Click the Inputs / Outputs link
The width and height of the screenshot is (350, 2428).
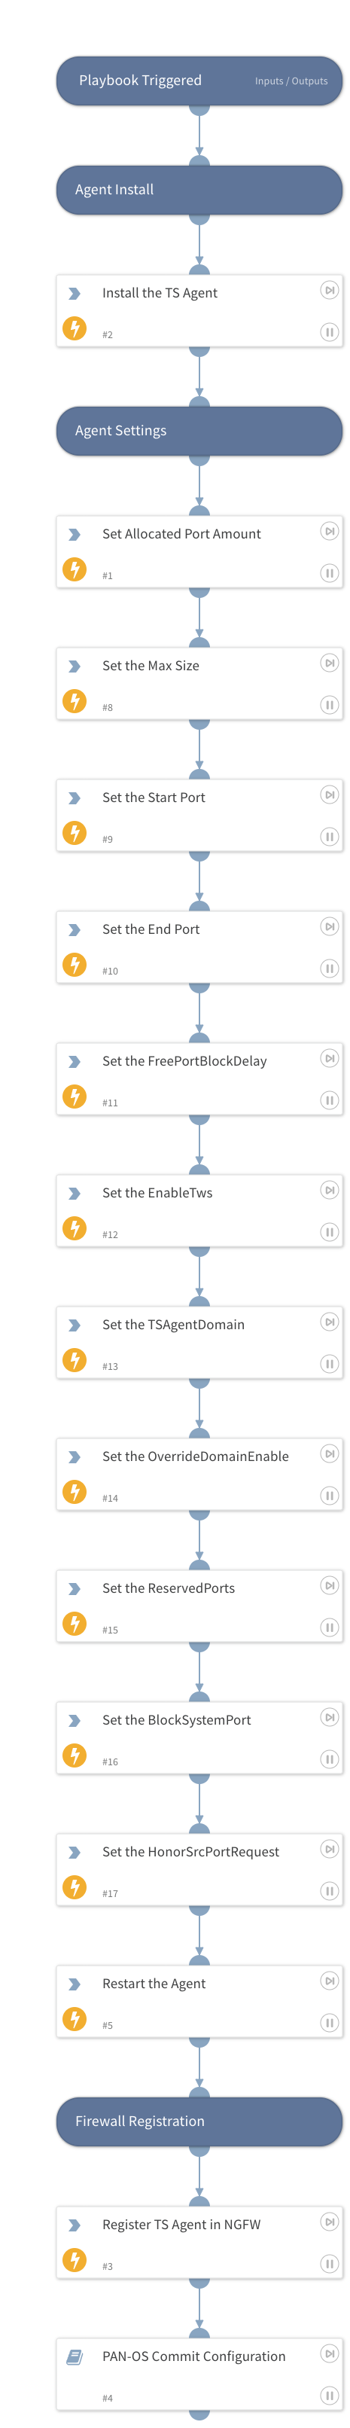(291, 81)
